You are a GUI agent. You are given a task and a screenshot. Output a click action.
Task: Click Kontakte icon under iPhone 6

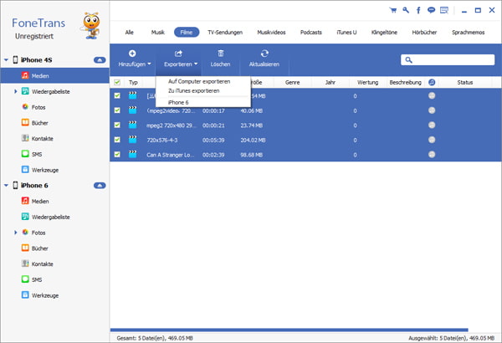[x=25, y=264]
